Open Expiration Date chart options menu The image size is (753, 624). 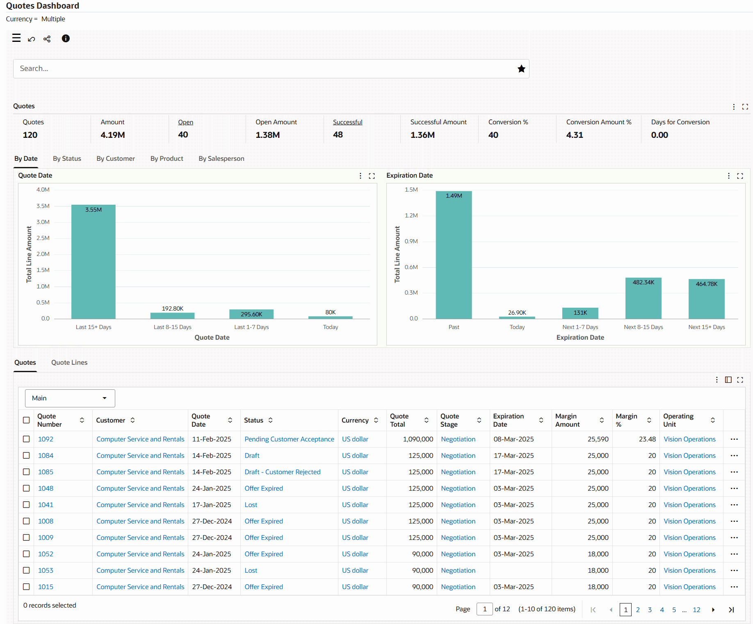click(729, 176)
